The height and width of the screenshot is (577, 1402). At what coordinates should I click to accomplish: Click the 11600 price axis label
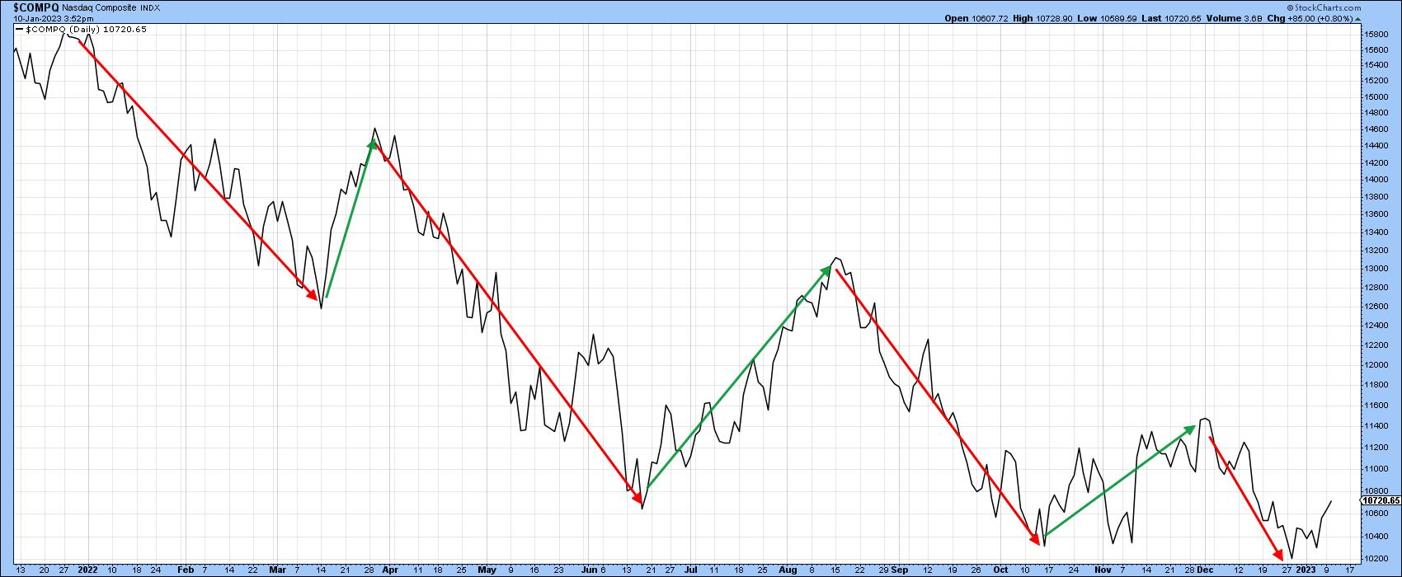pyautogui.click(x=1376, y=406)
